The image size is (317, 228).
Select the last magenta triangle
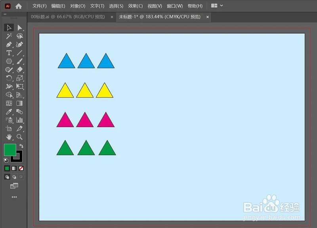[106, 121]
